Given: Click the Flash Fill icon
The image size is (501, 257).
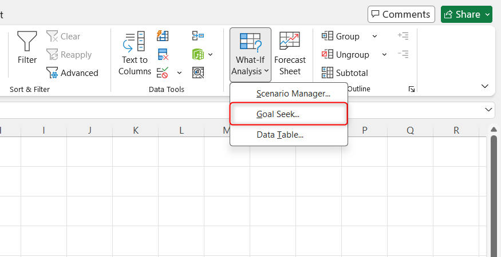Looking at the screenshot, I should coord(163,36).
